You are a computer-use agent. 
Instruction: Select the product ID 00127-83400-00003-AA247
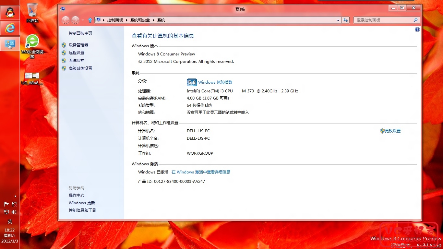179,182
